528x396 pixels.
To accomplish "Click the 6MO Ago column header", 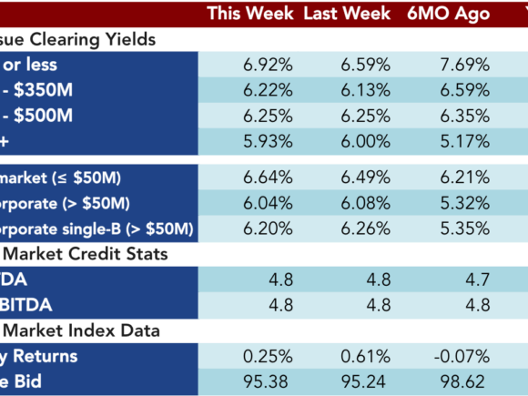I will pos(448,15).
